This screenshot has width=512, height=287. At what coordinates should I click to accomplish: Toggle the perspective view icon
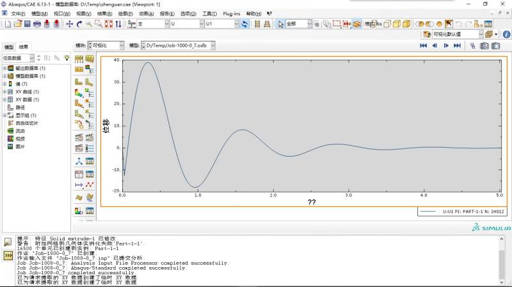[267, 24]
